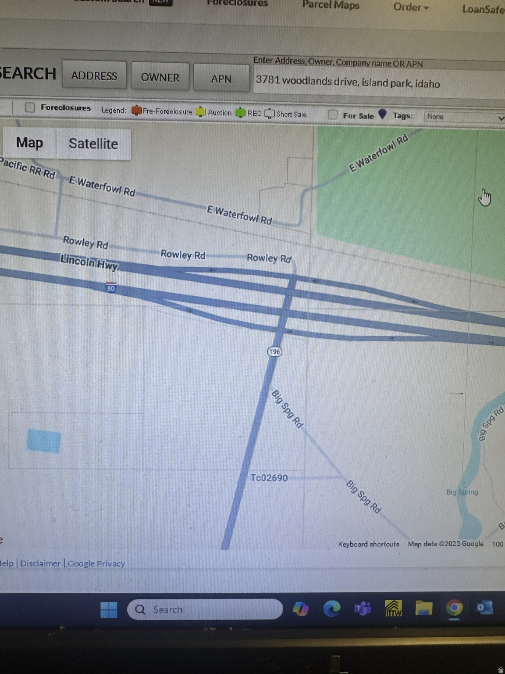Select the blue highlighted parcel on the map
505x674 pixels.
[x=44, y=441]
